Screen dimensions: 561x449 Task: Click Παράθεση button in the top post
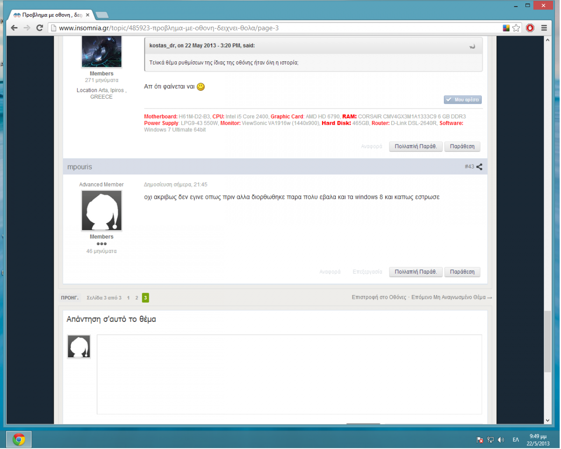[x=462, y=146]
